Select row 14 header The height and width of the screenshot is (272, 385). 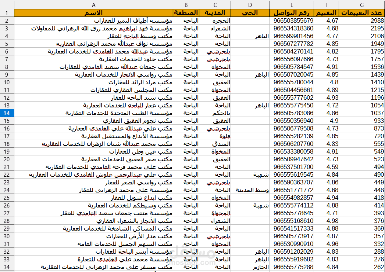7,113
